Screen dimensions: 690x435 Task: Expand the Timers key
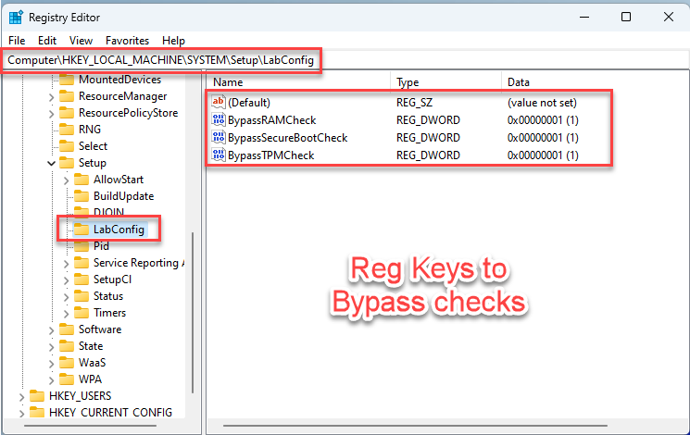coord(66,314)
